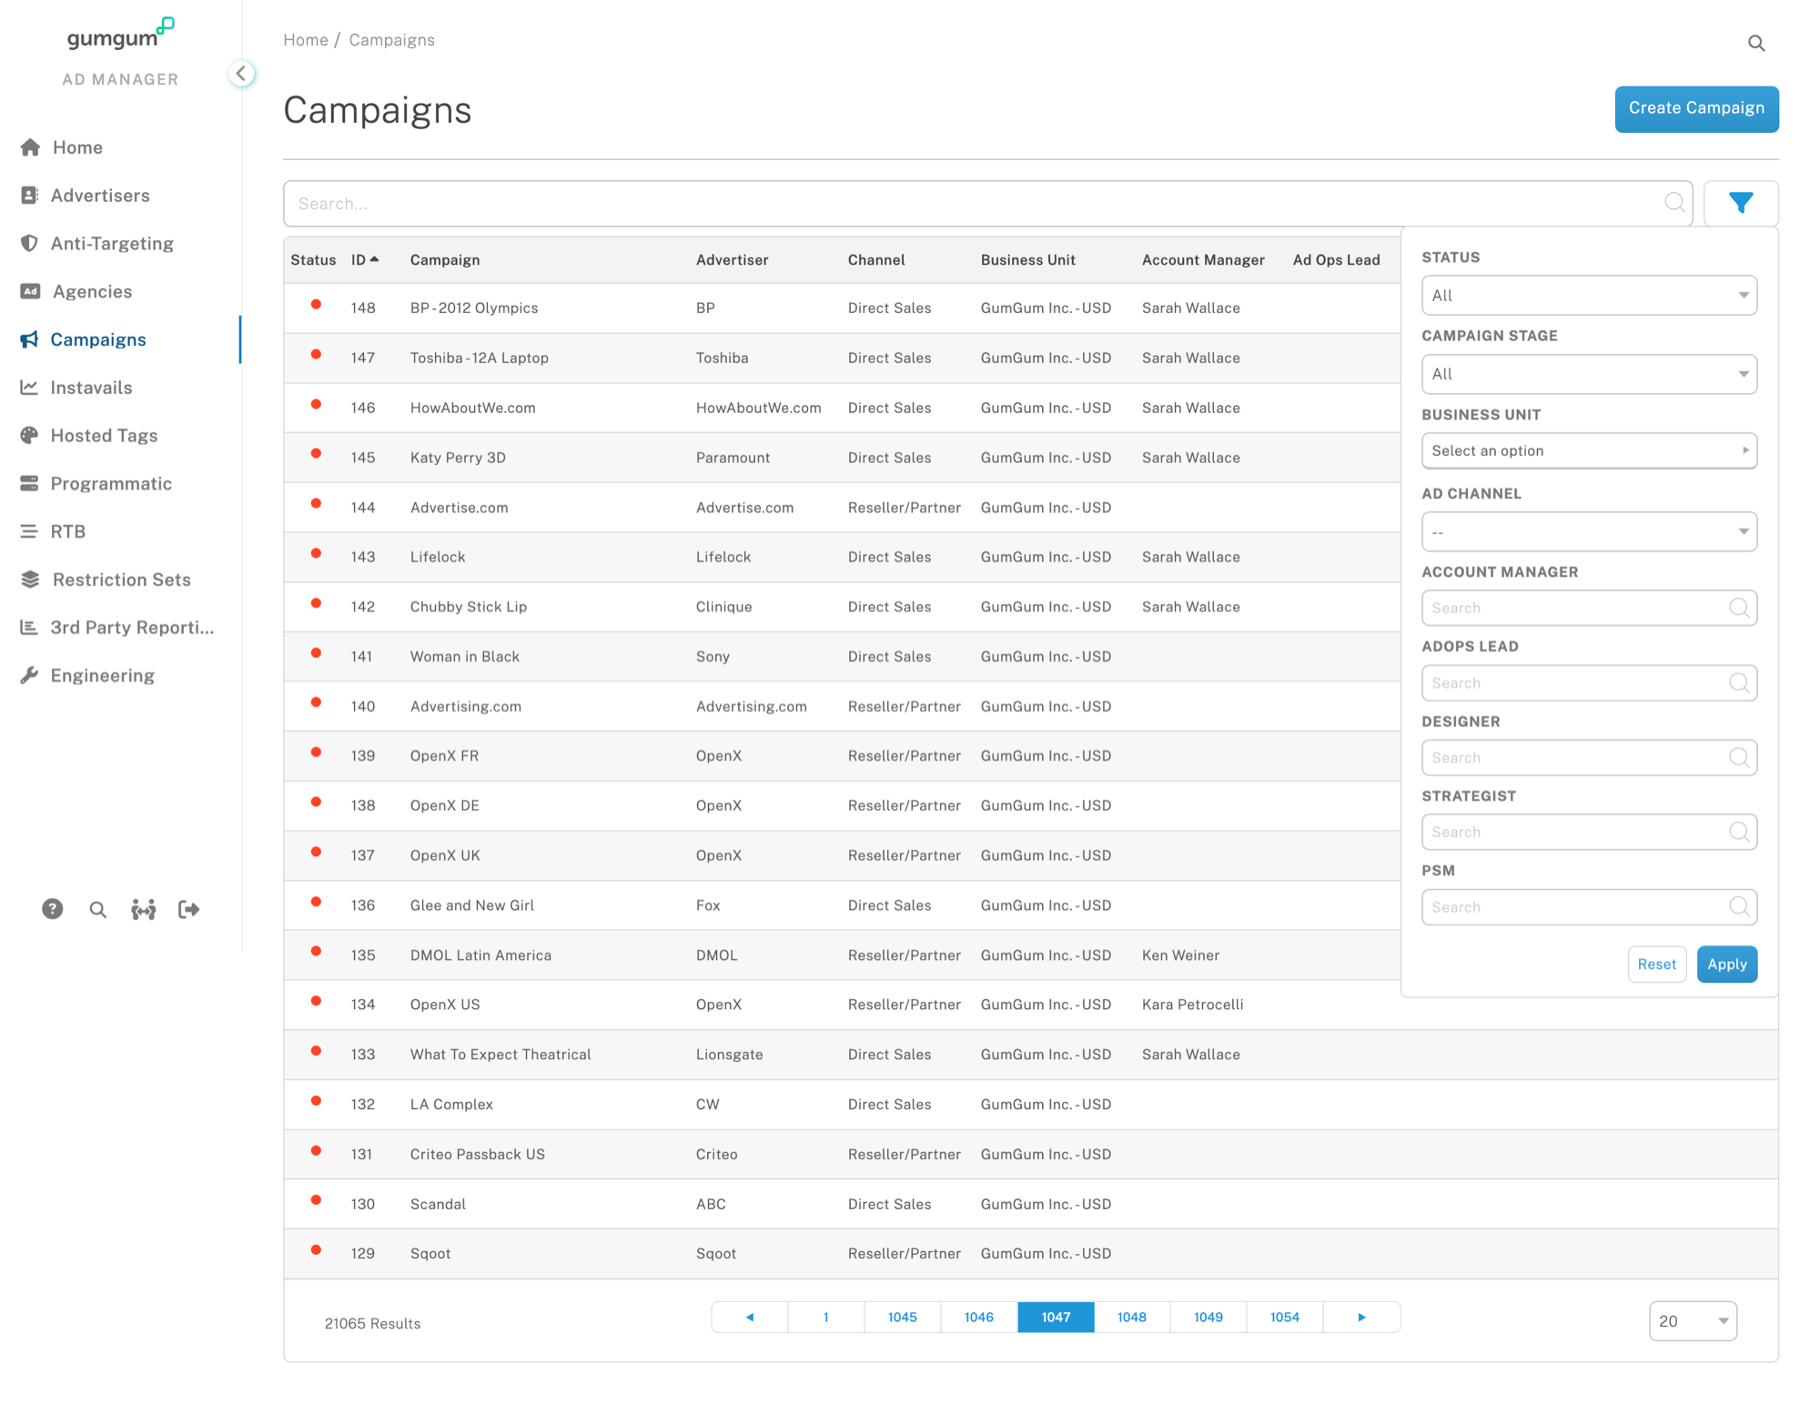The height and width of the screenshot is (1404, 1820).
Task: Click the Agencies Ad icon
Action: pos(30,291)
